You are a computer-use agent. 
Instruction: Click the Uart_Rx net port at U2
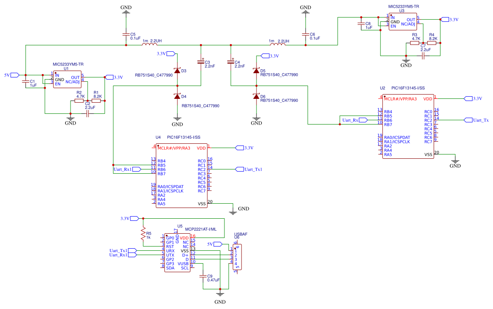tap(354, 120)
